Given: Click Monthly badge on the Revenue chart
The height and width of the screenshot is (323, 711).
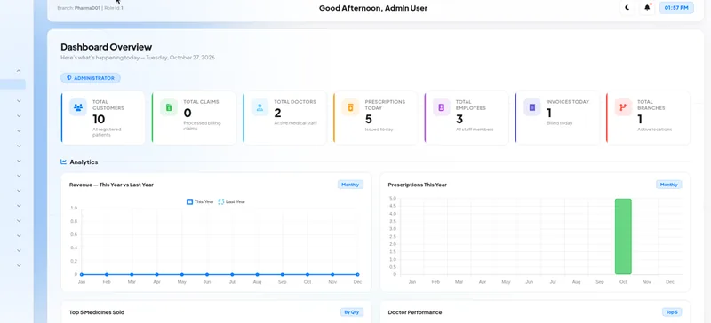Looking at the screenshot, I should click(350, 185).
